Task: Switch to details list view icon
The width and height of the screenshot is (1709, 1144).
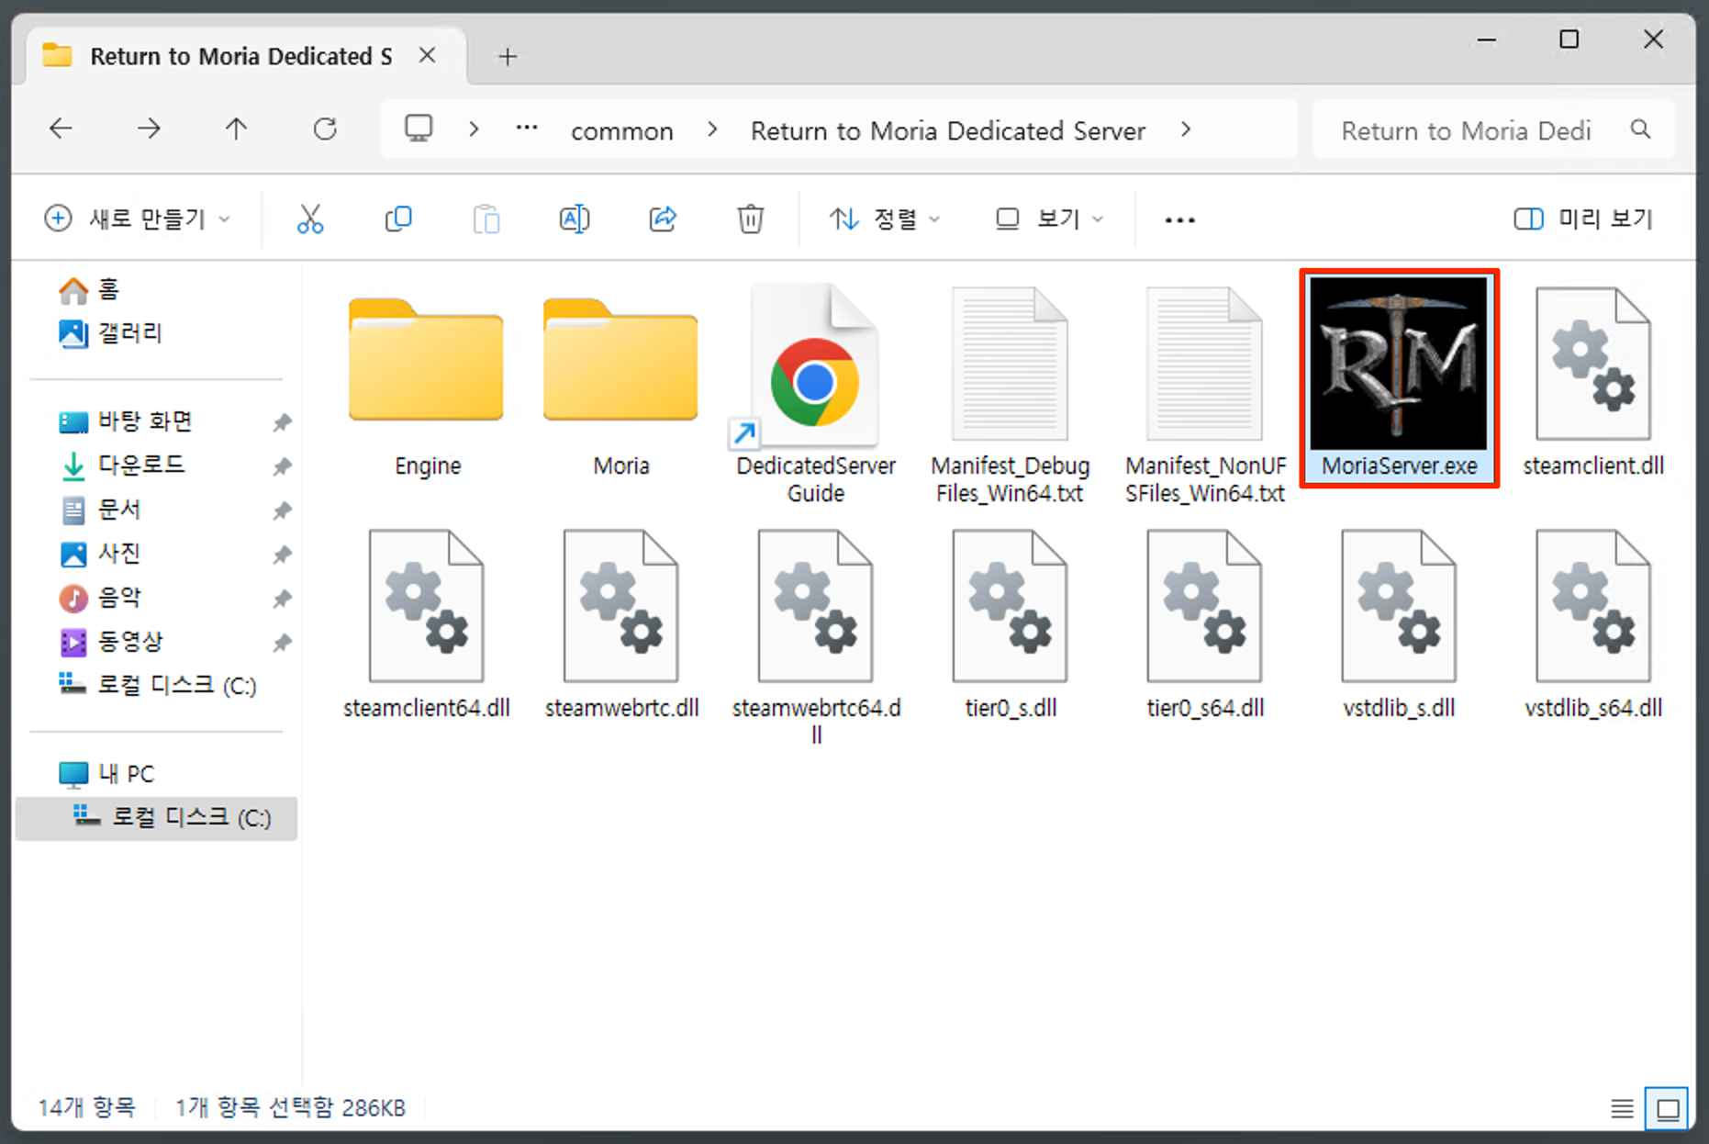Action: [x=1622, y=1109]
